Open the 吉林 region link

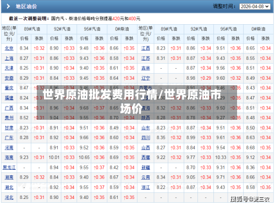coord(146,68)
